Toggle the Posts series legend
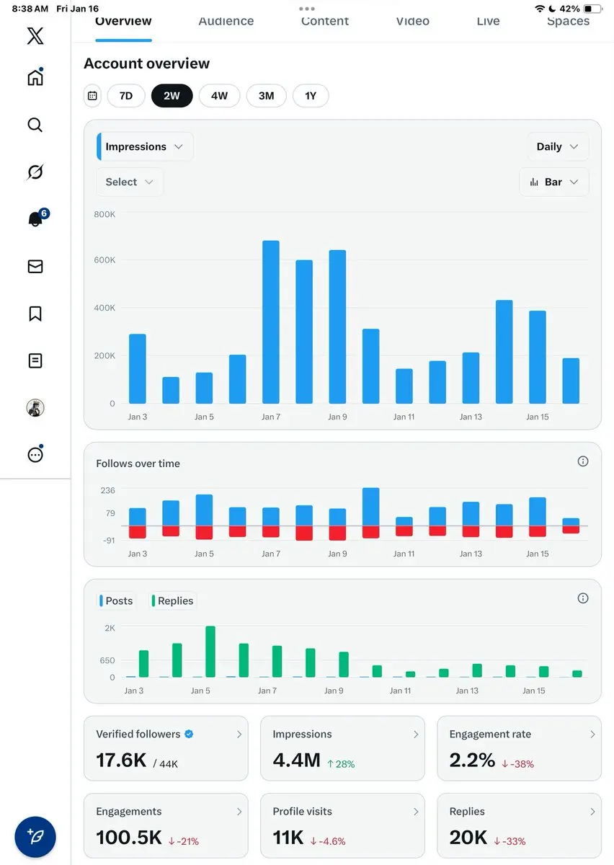The width and height of the screenshot is (614, 865). tap(117, 600)
